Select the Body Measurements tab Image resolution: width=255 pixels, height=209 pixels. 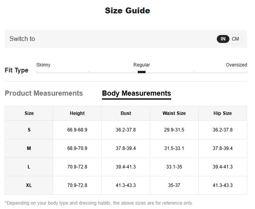(136, 93)
